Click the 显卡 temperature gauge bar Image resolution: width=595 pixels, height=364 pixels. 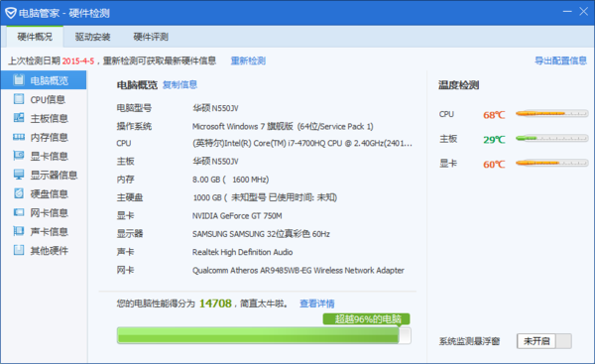tap(551, 164)
